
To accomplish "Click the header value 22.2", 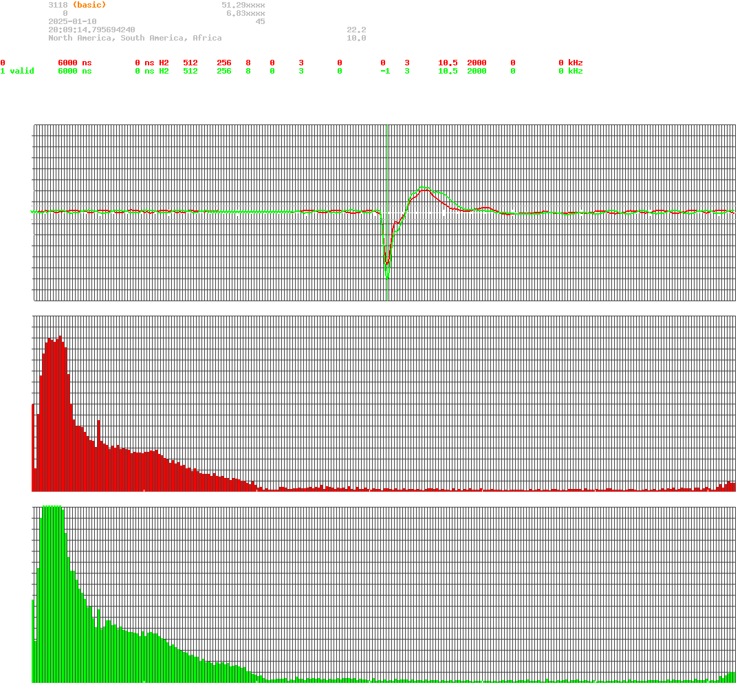I will 356,30.
